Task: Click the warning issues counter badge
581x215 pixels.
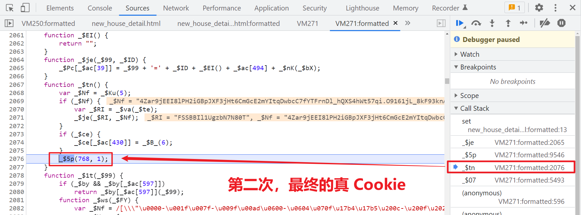Action: pos(514,8)
